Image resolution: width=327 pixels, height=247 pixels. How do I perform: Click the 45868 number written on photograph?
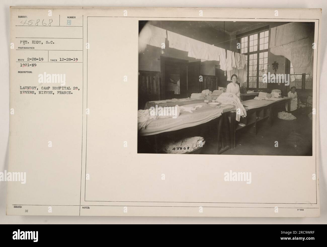pos(181,149)
